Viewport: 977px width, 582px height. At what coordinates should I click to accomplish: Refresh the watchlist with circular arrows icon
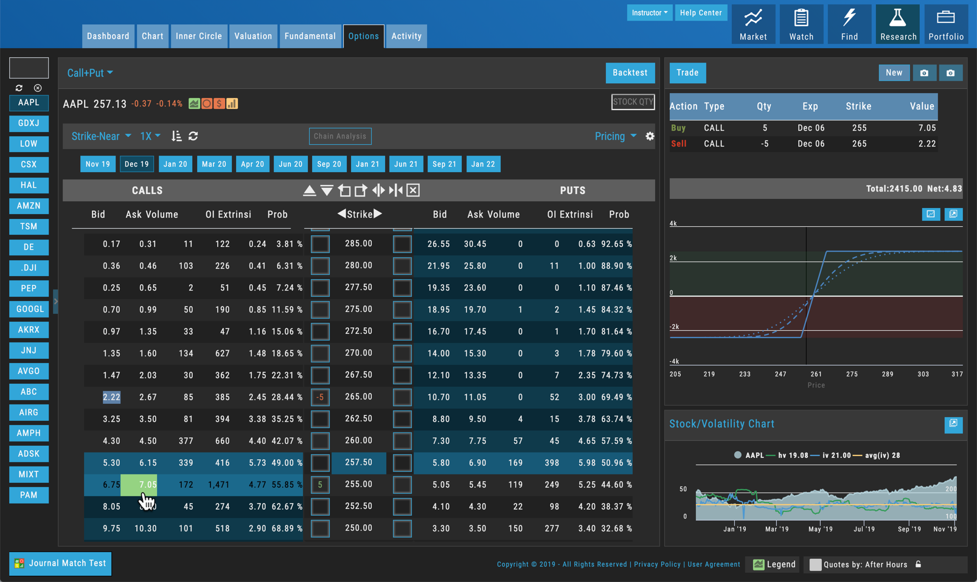[19, 88]
